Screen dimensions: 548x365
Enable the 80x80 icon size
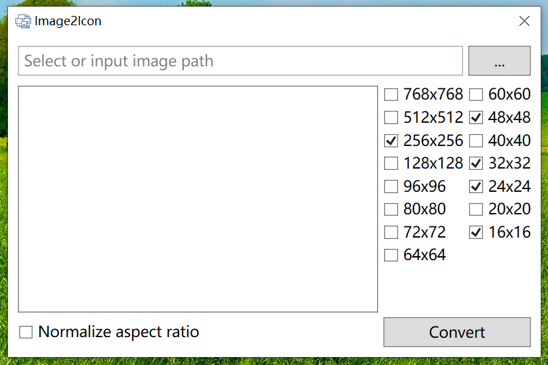pyautogui.click(x=391, y=210)
